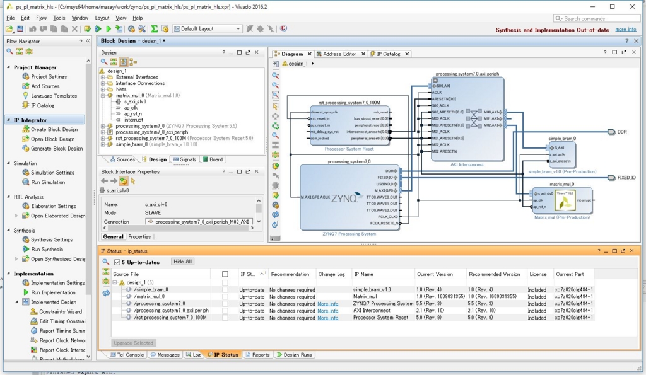Click the refresh icon in IP Status panel
Viewport: 646px width, 375px height.
[x=106, y=293]
